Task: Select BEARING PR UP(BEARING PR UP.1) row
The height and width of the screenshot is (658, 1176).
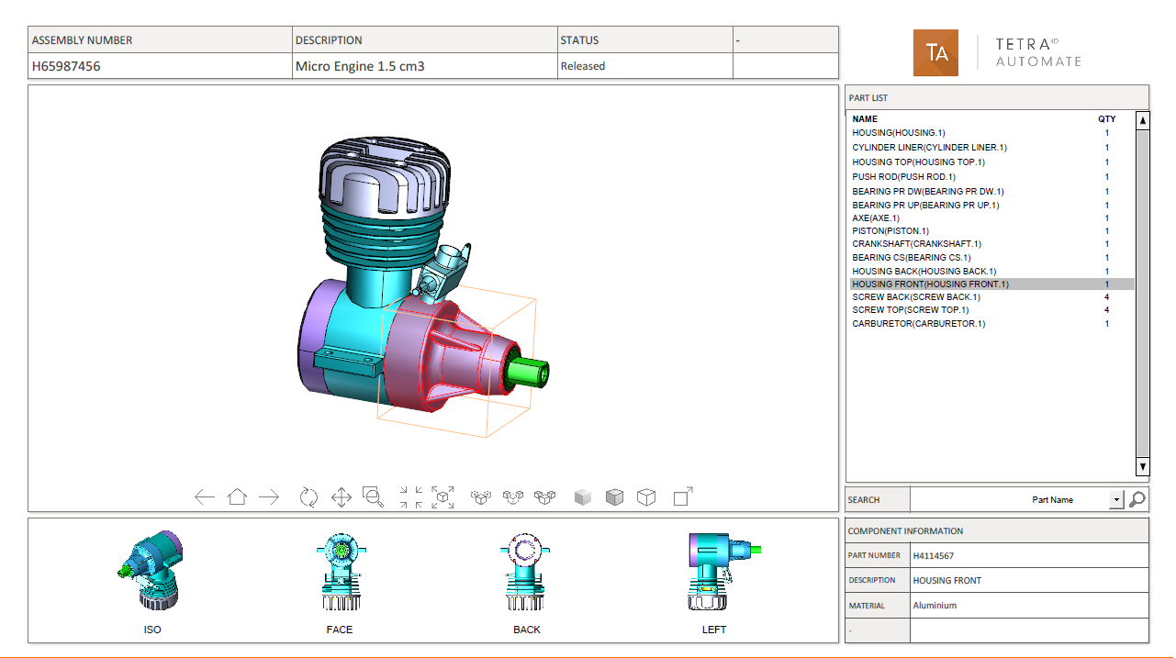Action: [992, 206]
